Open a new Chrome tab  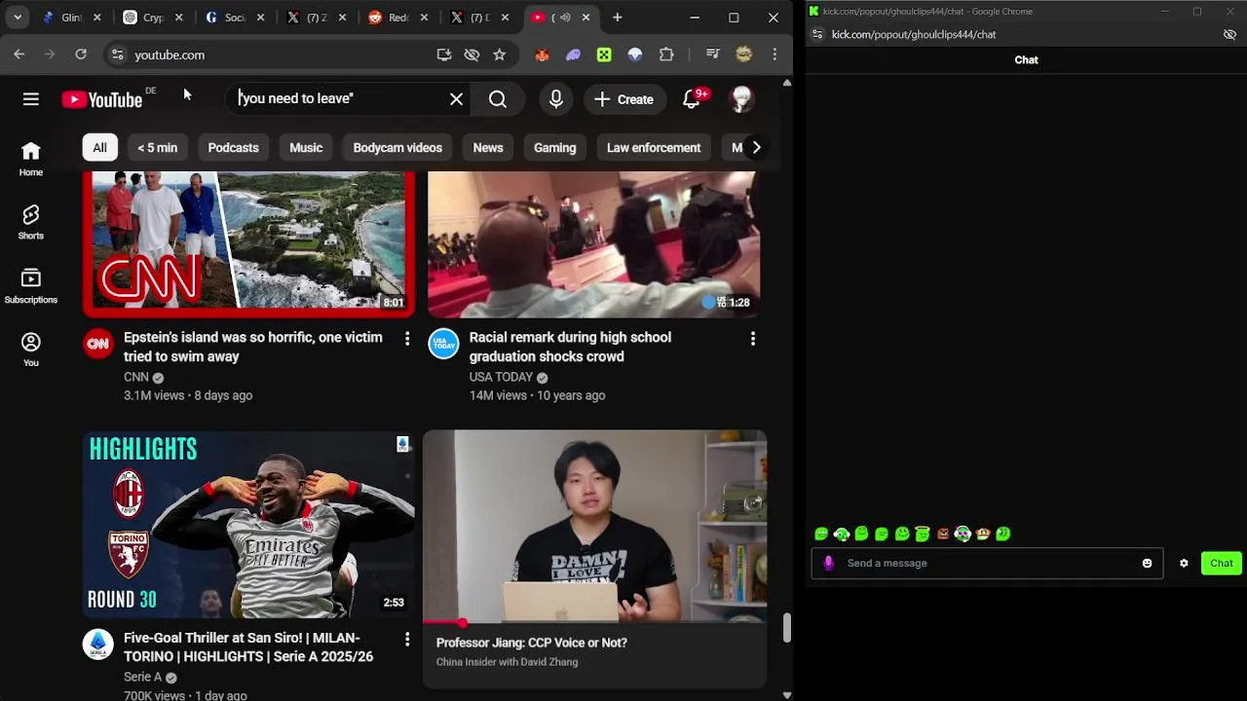coord(618,18)
